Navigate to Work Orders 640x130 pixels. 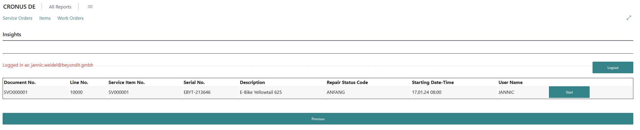point(70,18)
